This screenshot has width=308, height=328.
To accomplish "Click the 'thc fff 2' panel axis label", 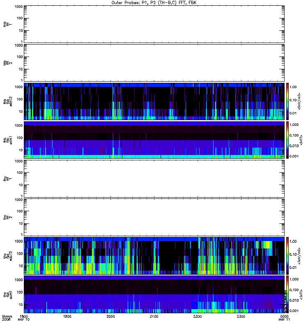I will point(7,217).
